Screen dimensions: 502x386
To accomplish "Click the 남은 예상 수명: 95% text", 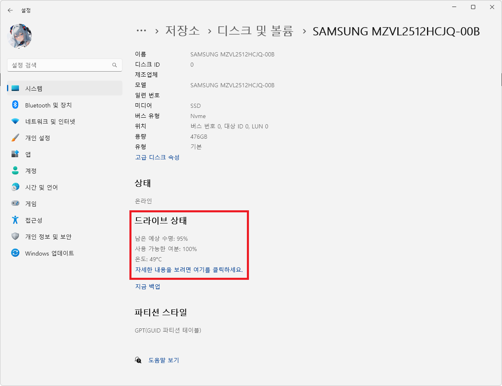I will click(x=162, y=239).
